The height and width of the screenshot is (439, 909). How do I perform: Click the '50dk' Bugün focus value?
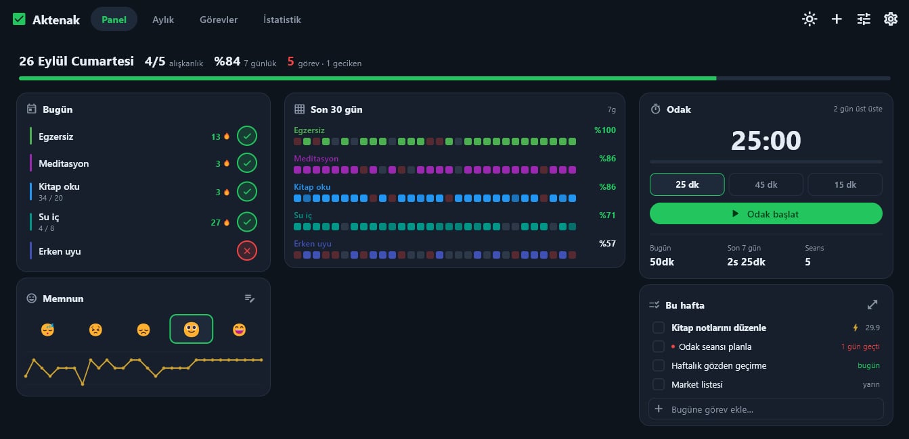click(662, 262)
